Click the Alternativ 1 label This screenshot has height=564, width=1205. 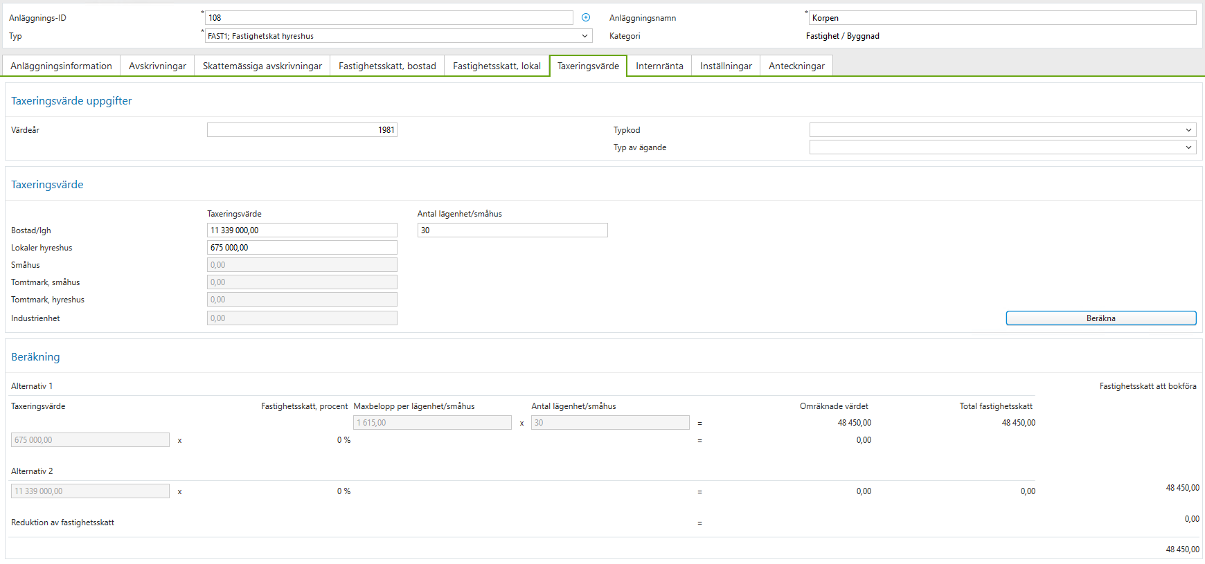(x=32, y=386)
